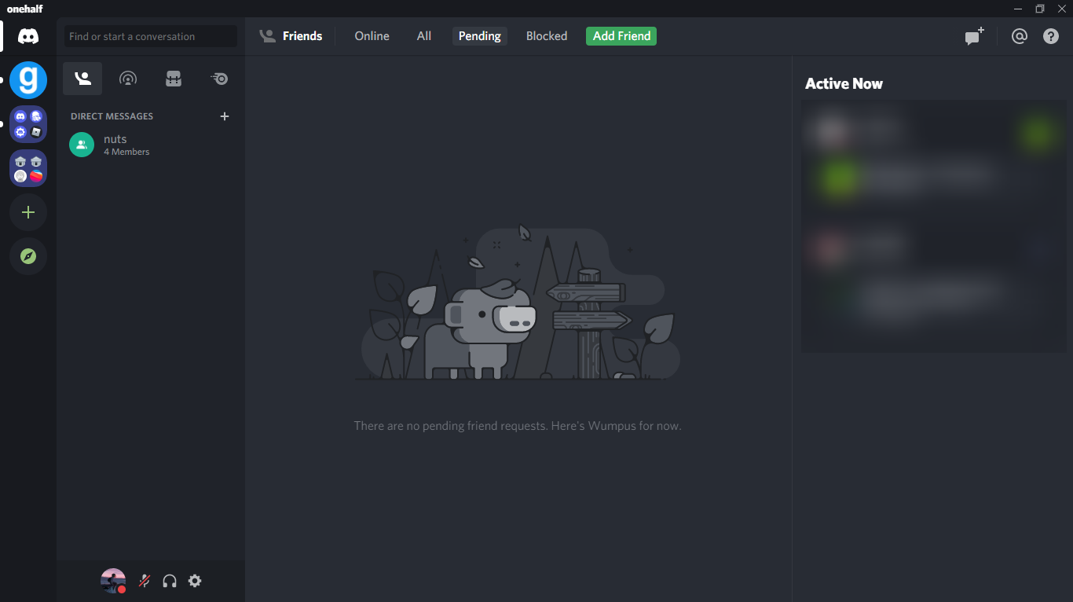Switch to the All friends tab
Image resolution: width=1073 pixels, height=602 pixels.
[x=424, y=36]
